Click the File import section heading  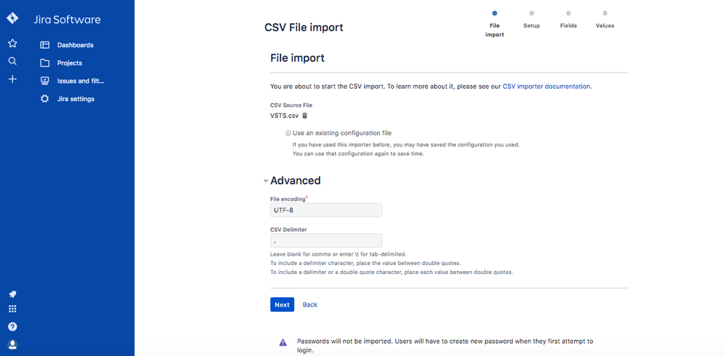(x=297, y=58)
